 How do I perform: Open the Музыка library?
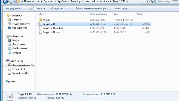(x=17, y=53)
